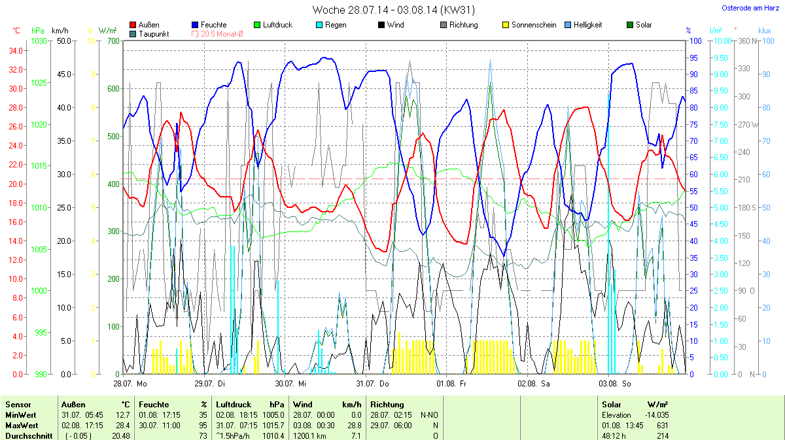Select the black Wind legend square

tap(381, 25)
